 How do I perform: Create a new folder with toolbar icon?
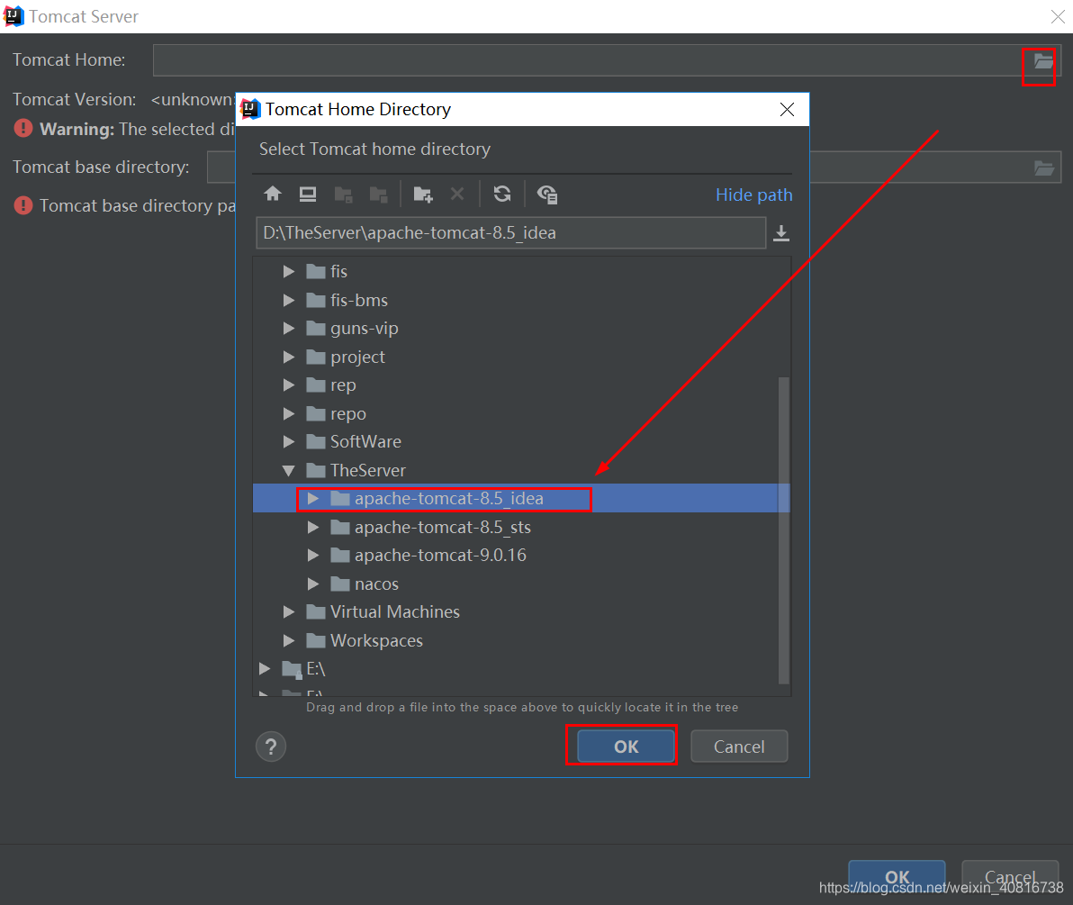pos(423,195)
